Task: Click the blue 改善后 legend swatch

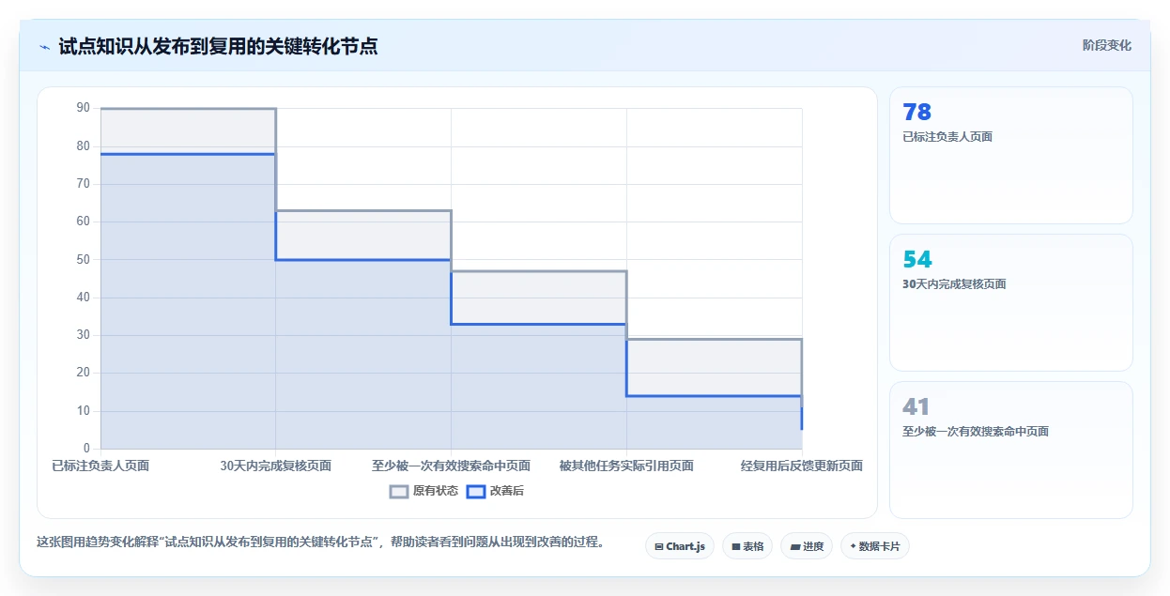Action: tap(476, 491)
